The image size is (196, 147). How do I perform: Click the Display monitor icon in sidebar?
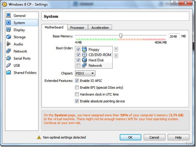point(8,30)
